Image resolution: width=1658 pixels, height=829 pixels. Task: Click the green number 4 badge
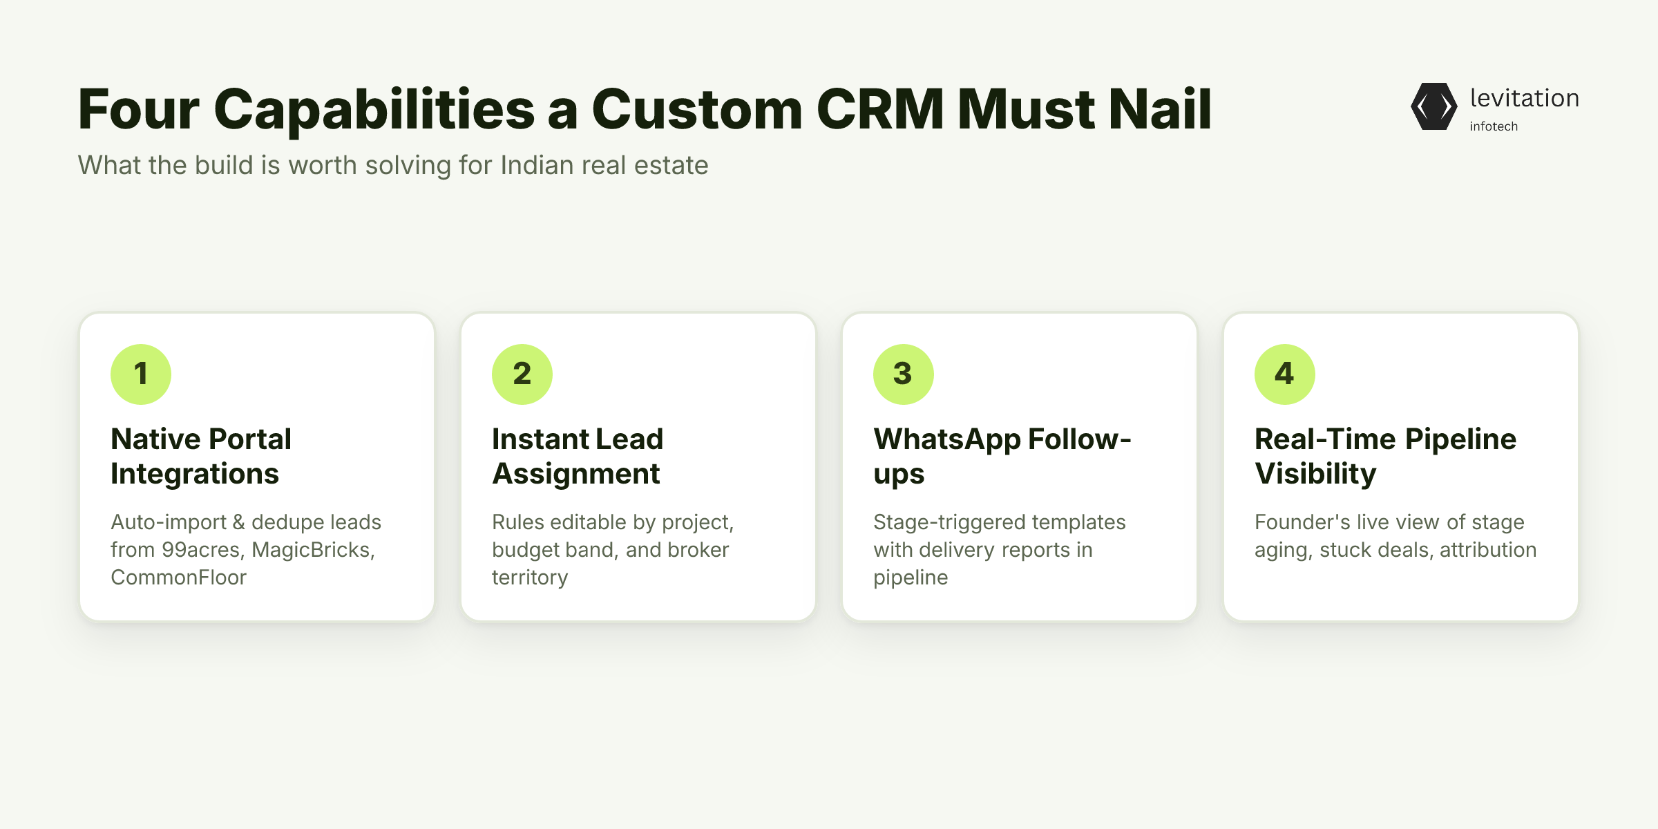pyautogui.click(x=1285, y=374)
